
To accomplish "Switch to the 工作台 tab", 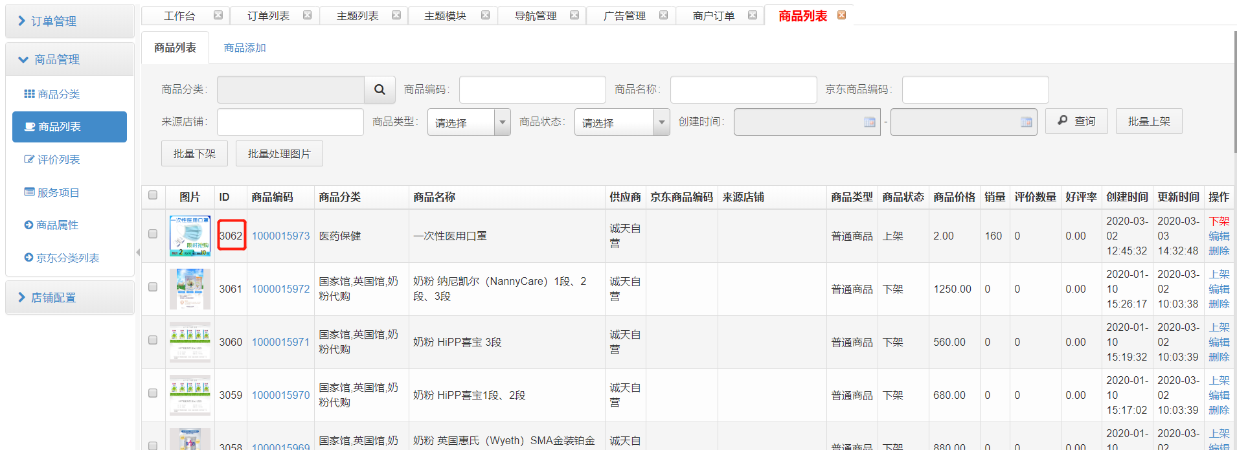I will pyautogui.click(x=179, y=16).
